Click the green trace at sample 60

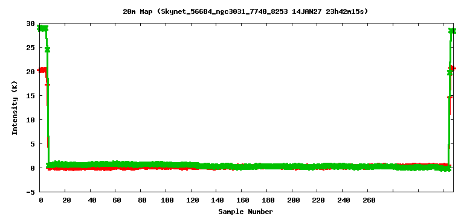point(115,164)
